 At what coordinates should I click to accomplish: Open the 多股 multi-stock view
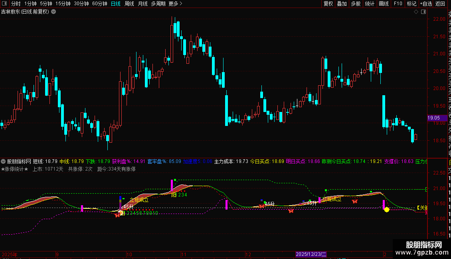(356, 4)
